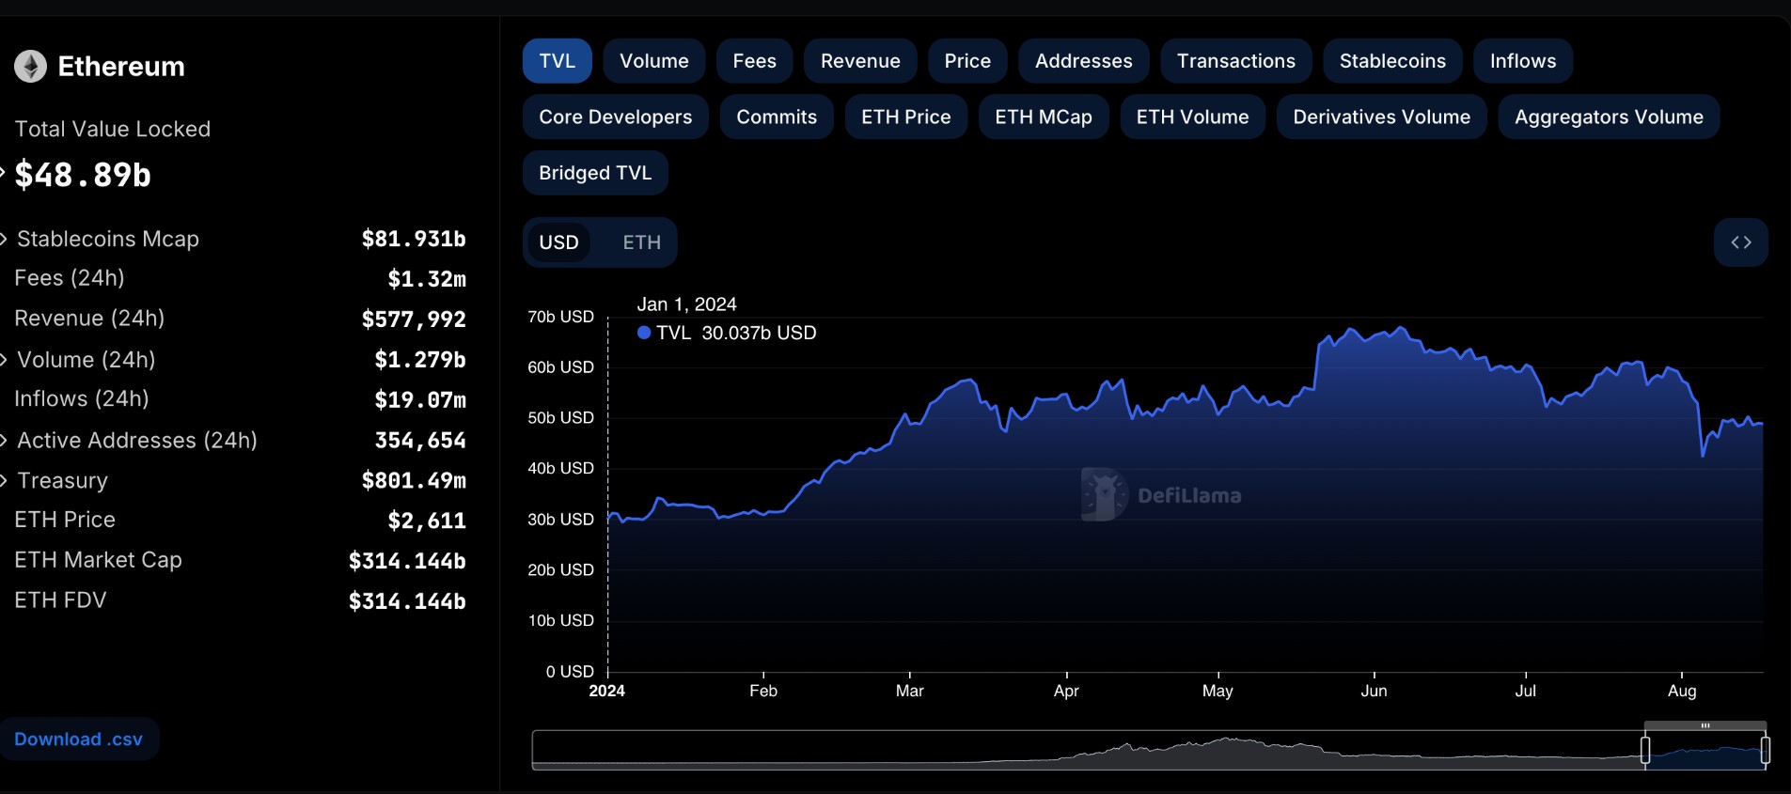The width and height of the screenshot is (1791, 794).
Task: Enable the Derivatives Volume metric
Action: coord(1381,117)
